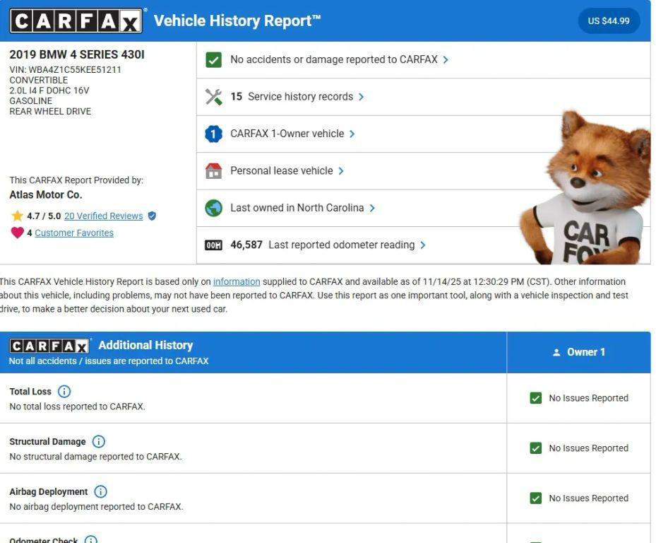The image size is (656, 543).
Task: Expand the last reported odometer chevron
Action: [423, 245]
